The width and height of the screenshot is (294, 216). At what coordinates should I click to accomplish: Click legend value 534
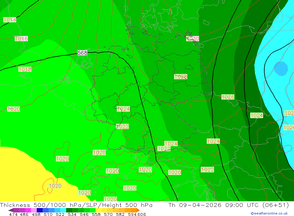[72, 214]
